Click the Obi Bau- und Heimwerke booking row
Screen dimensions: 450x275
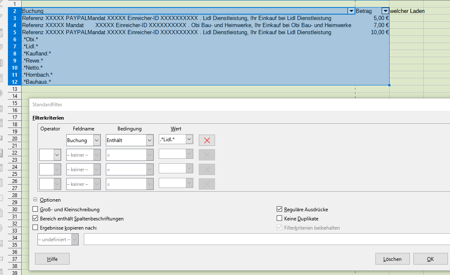(188, 25)
